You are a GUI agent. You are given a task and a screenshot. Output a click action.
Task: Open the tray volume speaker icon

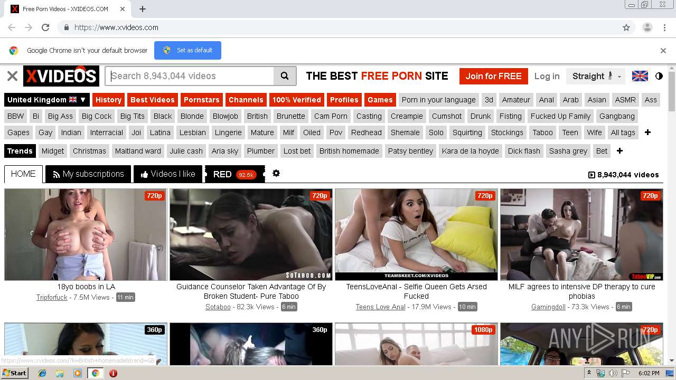pyautogui.click(x=614, y=373)
